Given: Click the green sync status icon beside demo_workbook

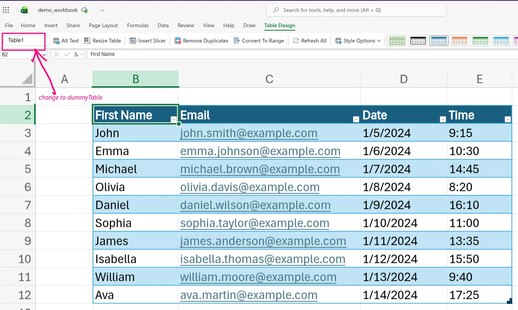Looking at the screenshot, I should [85, 10].
